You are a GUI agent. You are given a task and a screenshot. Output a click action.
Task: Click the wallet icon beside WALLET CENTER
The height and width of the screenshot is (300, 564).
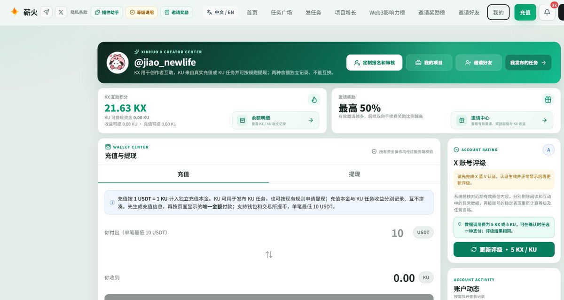point(108,147)
